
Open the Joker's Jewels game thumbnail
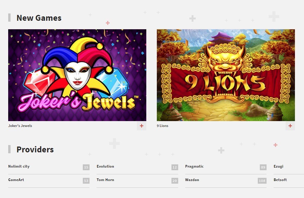[x=77, y=75]
